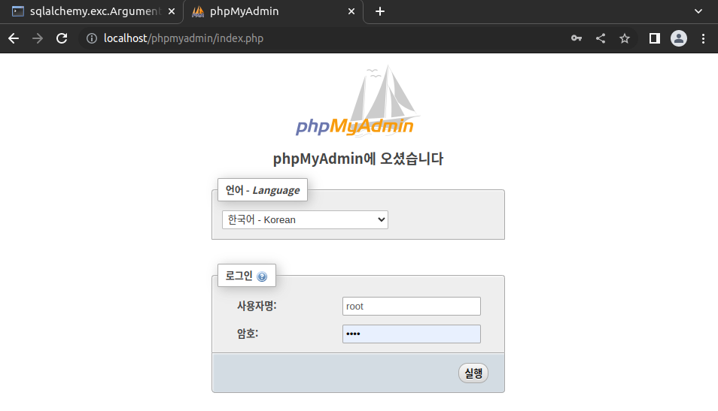Viewport: 718px width, 411px height.
Task: Expand the tab search chevron
Action: pyautogui.click(x=698, y=11)
